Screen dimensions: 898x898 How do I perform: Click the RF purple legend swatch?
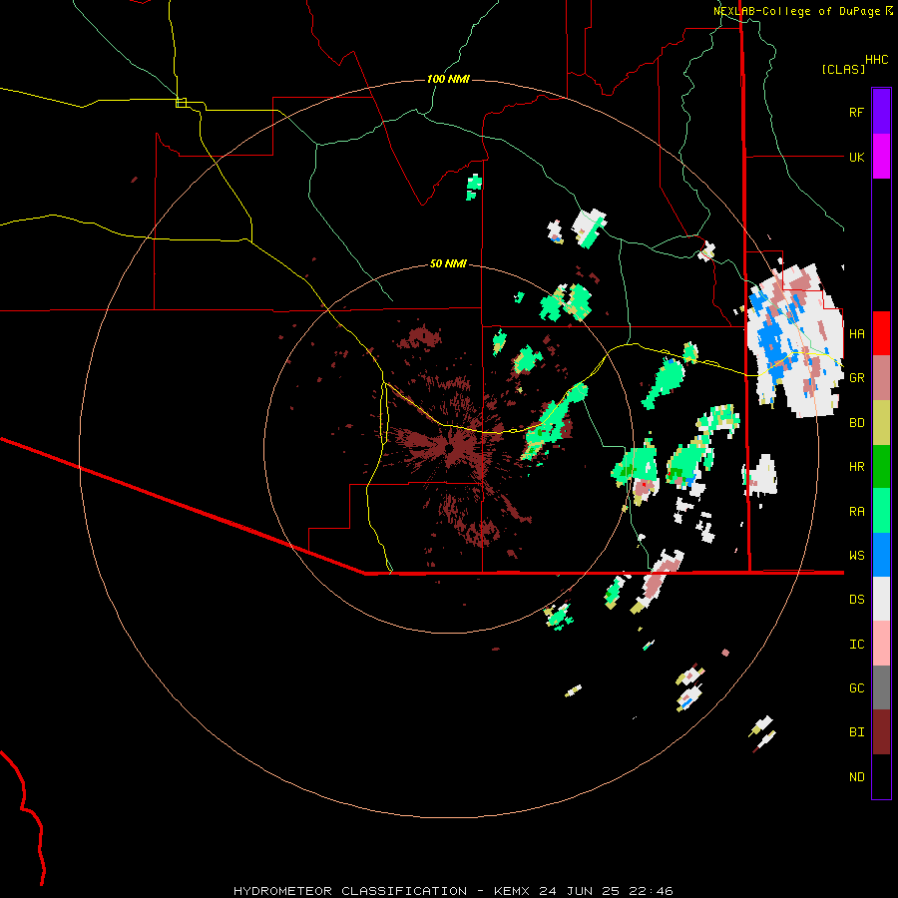point(881,111)
